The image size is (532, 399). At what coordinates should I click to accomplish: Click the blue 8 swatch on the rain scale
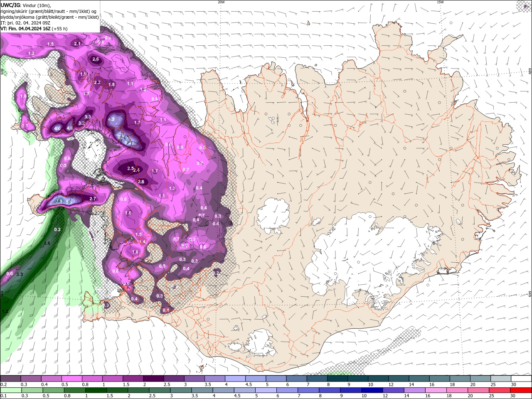pyautogui.click(x=330, y=390)
